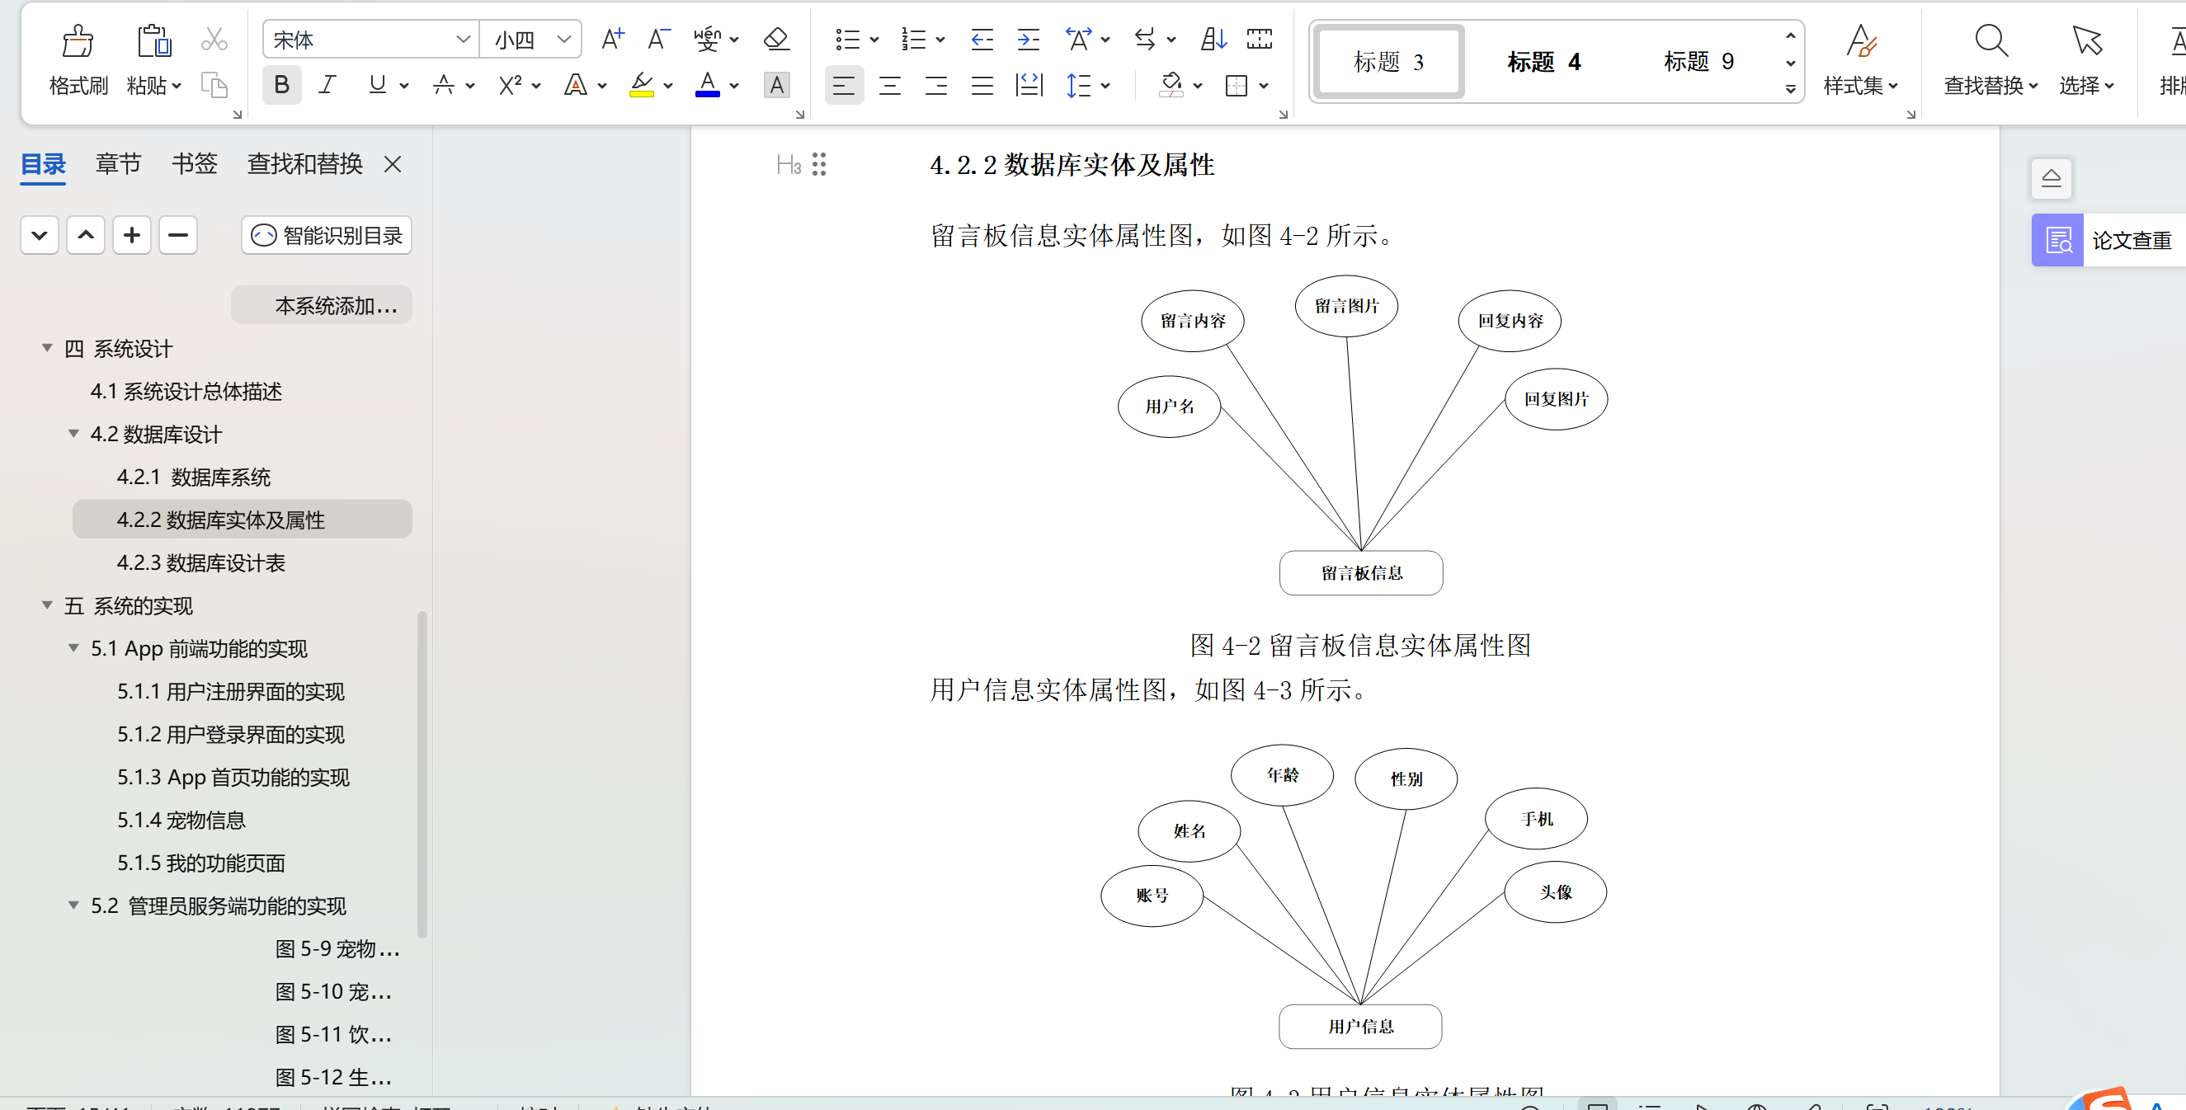Collapse the 4.2 数据库设计 tree node
This screenshot has width=2186, height=1110.
73,434
